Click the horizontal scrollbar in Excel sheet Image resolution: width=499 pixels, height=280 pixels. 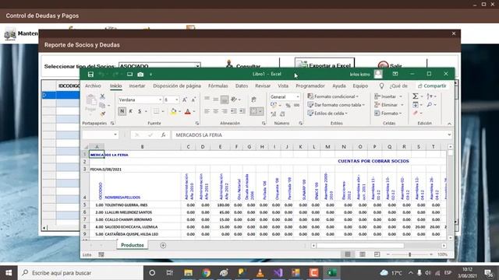click(360, 246)
